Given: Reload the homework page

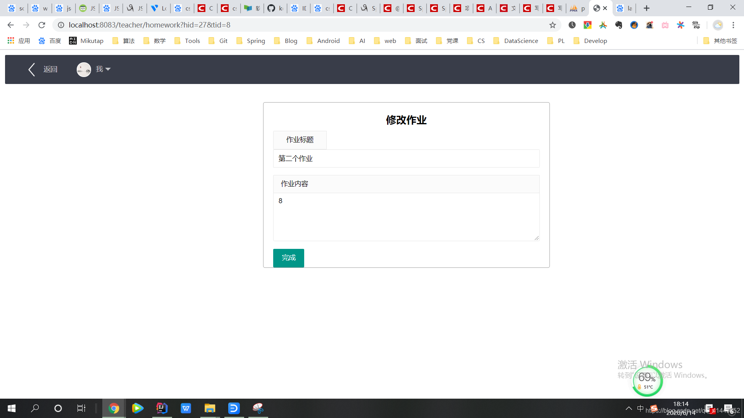Looking at the screenshot, I should point(42,25).
